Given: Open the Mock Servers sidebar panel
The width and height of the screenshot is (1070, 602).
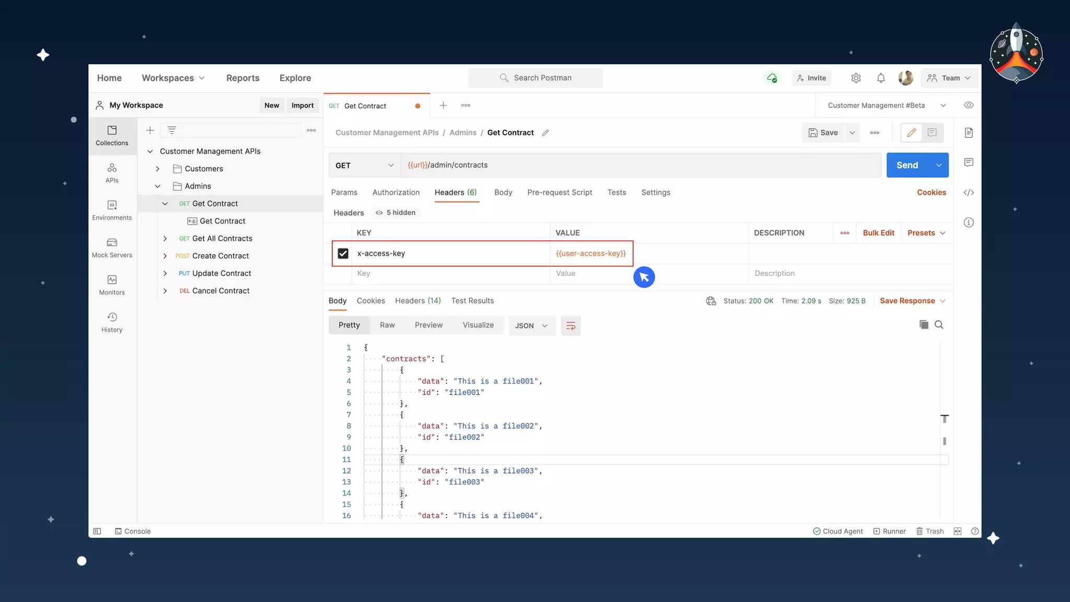Looking at the screenshot, I should [112, 248].
